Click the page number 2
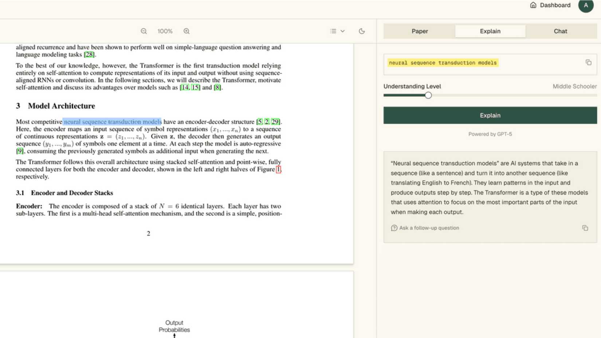Image resolution: width=601 pixels, height=338 pixels. coord(148,233)
